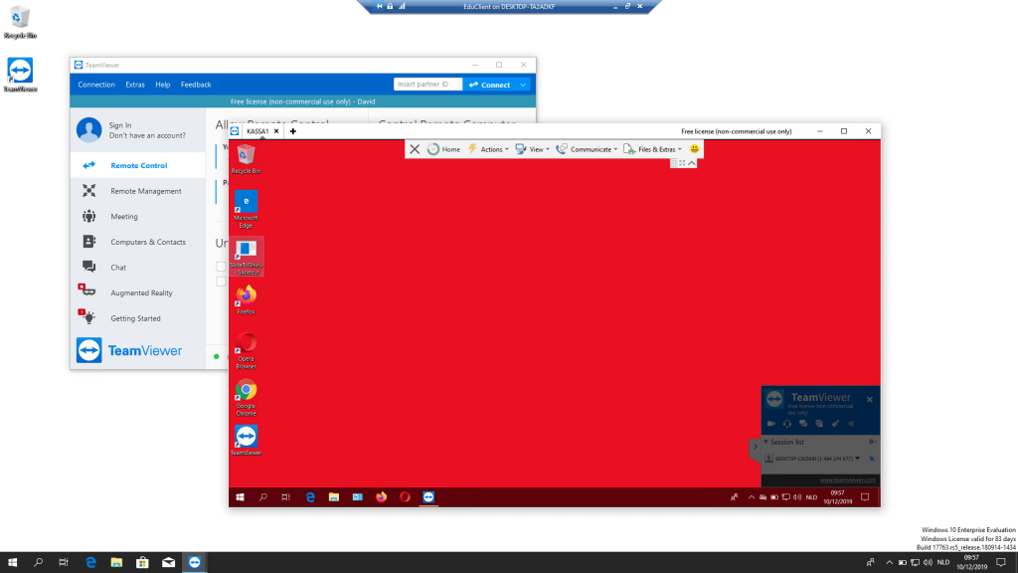Click the SlideToShutDown shortcut on the remote desktop
Viewport: 1018px width, 573px height.
click(x=247, y=258)
